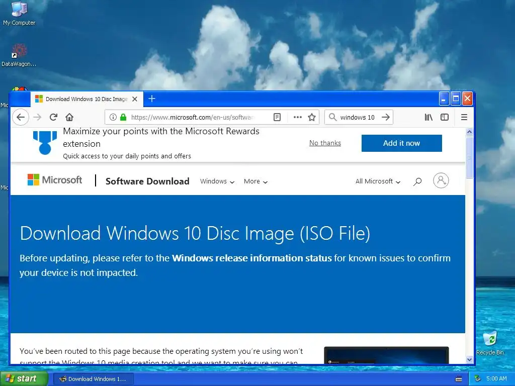Click the 5:00 AM clock

click(496, 379)
